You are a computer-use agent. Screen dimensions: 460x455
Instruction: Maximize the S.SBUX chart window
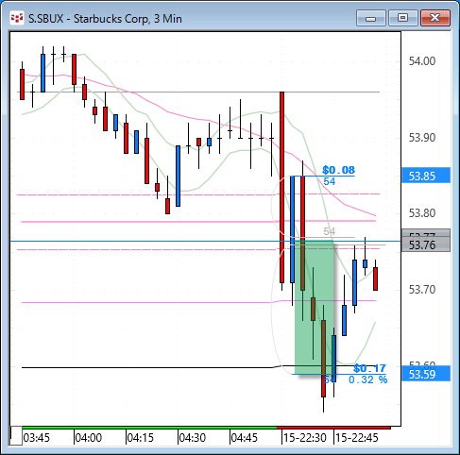[x=402, y=18]
